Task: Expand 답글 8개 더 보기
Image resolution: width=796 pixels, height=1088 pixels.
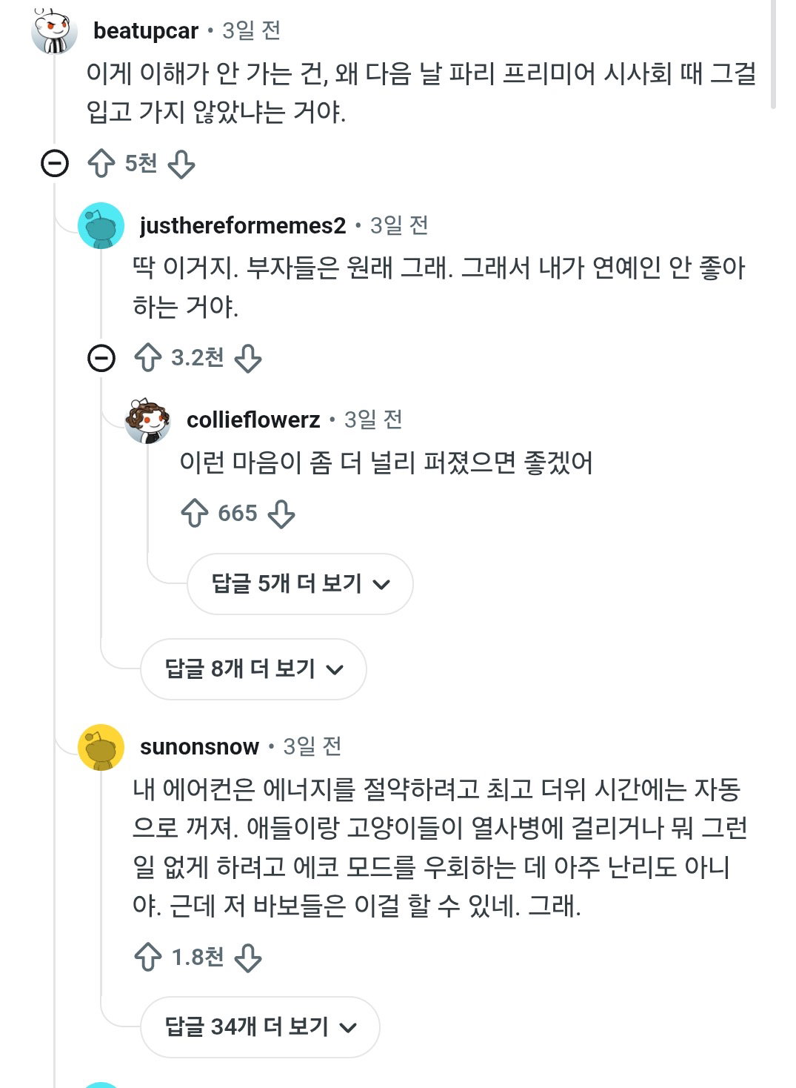Action: click(x=253, y=669)
